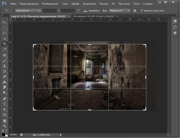Open the Layers panel icon
Screen dimensions: 180x138
tap(175, 33)
